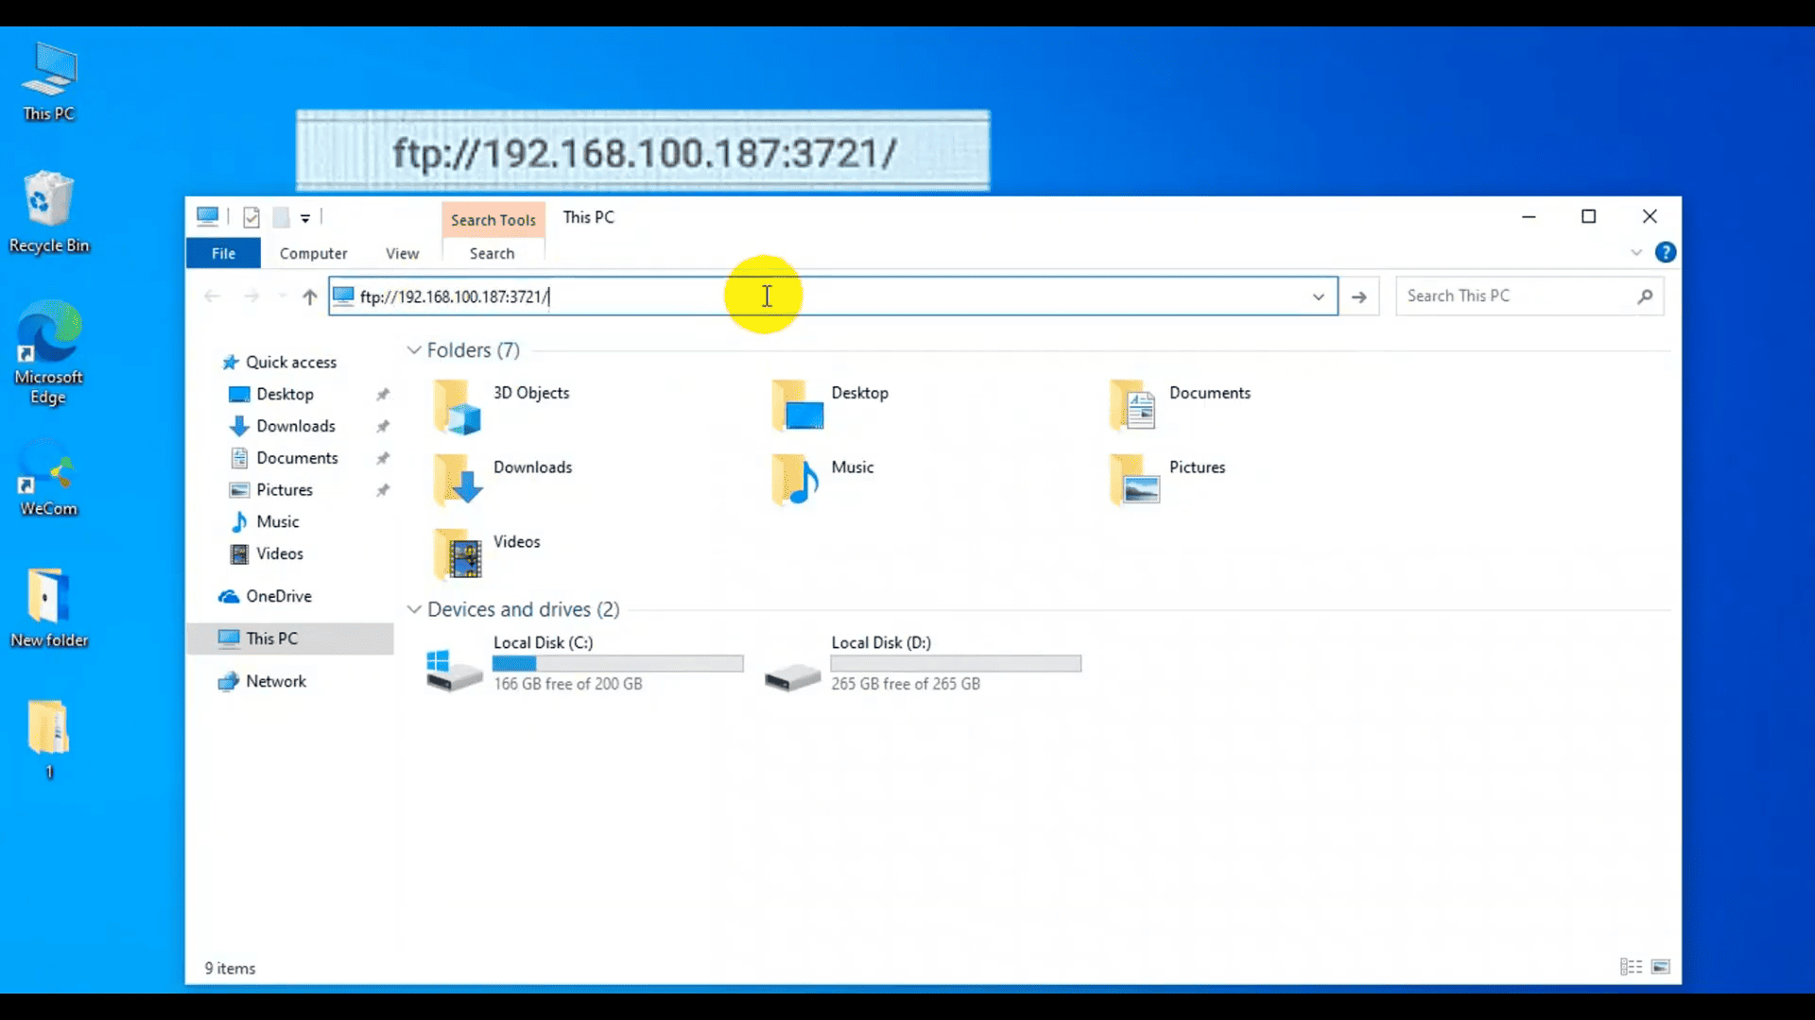This screenshot has width=1815, height=1020.
Task: Switch to details view icon
Action: click(1631, 966)
